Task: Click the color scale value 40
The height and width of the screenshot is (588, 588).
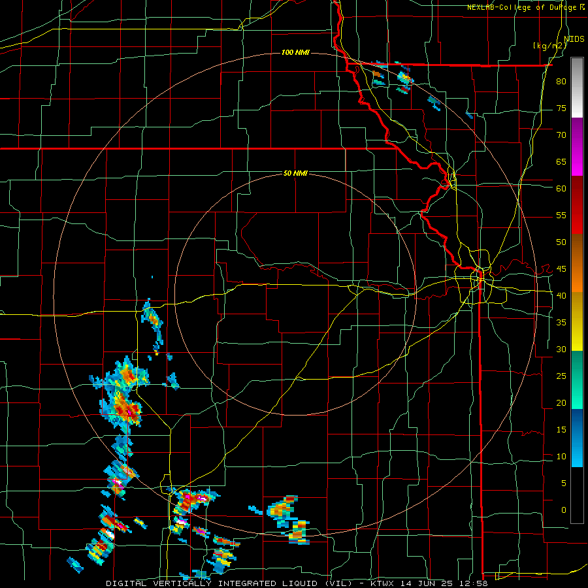Action: pos(561,295)
